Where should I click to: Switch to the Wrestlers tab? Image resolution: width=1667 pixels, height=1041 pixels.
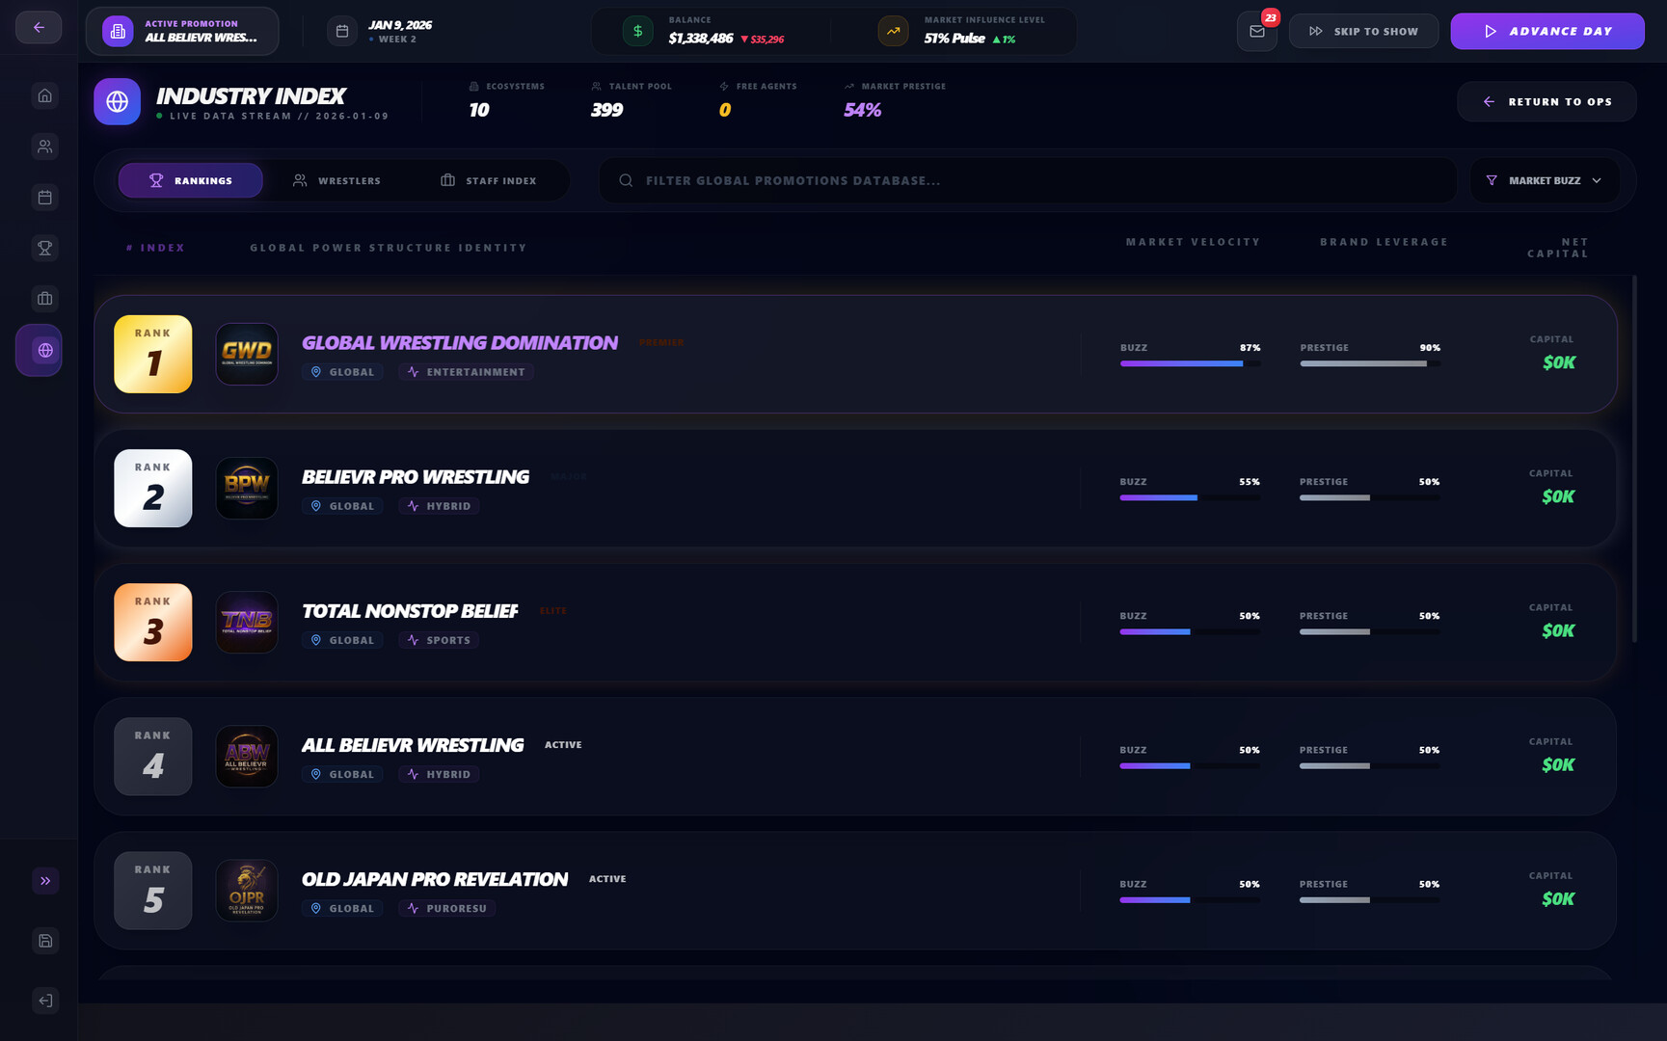336,181
